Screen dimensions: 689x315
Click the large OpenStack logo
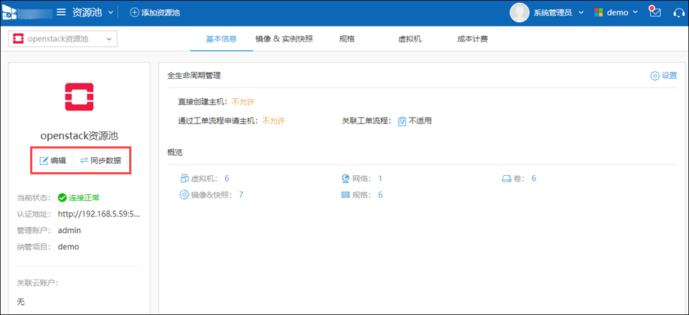[x=79, y=96]
